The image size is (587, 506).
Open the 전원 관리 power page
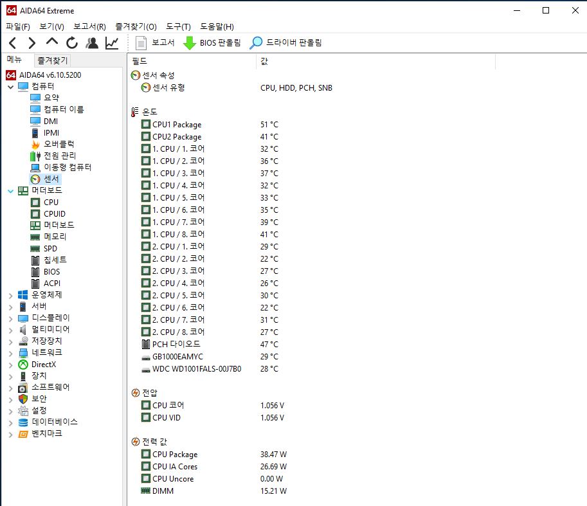coord(53,156)
